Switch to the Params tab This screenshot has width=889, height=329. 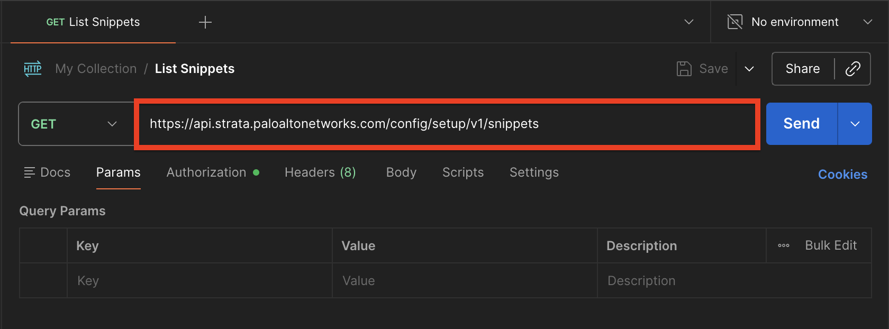click(x=119, y=172)
